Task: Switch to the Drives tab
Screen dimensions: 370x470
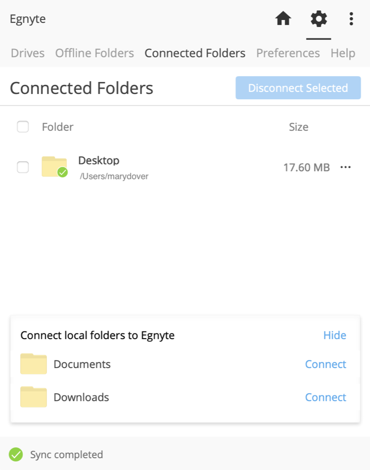Action: coord(27,53)
